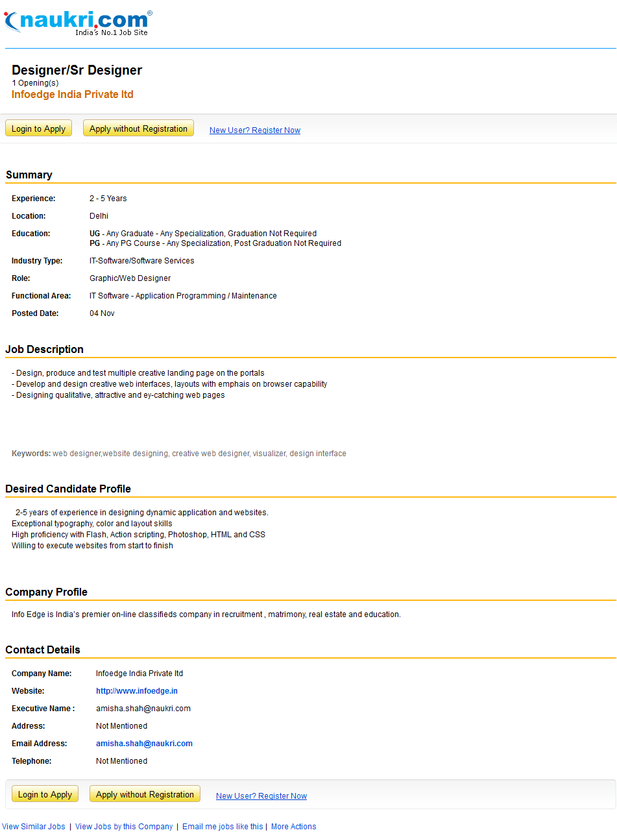Open the top New User? Register Now link
617x839 pixels.
tap(255, 130)
